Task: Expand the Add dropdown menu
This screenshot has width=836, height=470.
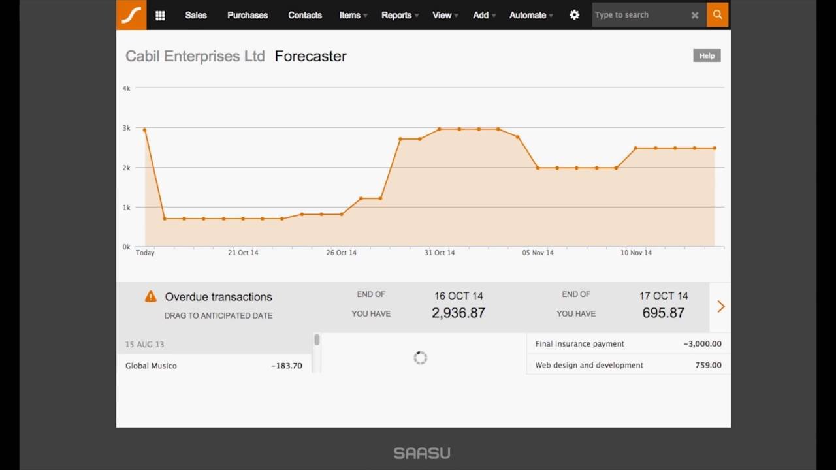Action: point(485,15)
